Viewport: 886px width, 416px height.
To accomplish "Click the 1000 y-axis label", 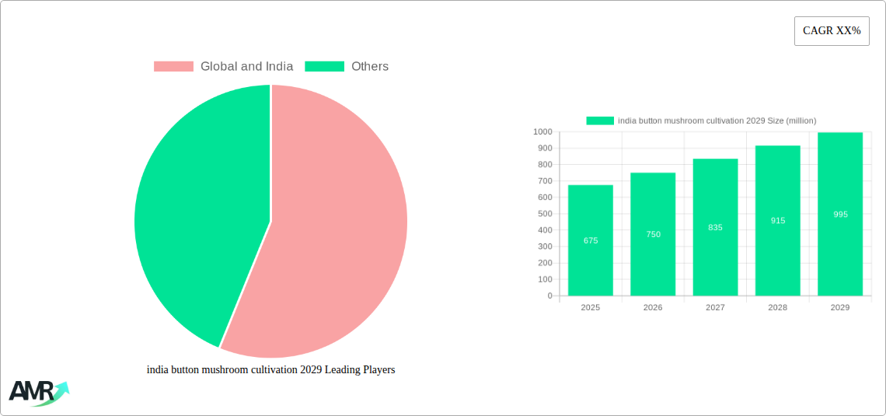I will [x=542, y=132].
